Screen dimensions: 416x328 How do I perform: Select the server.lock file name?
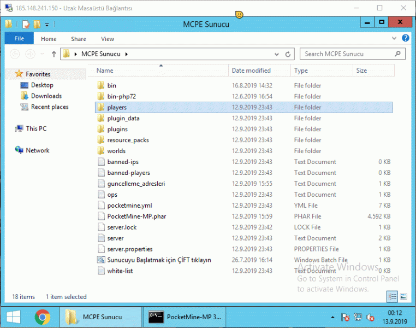point(122,227)
